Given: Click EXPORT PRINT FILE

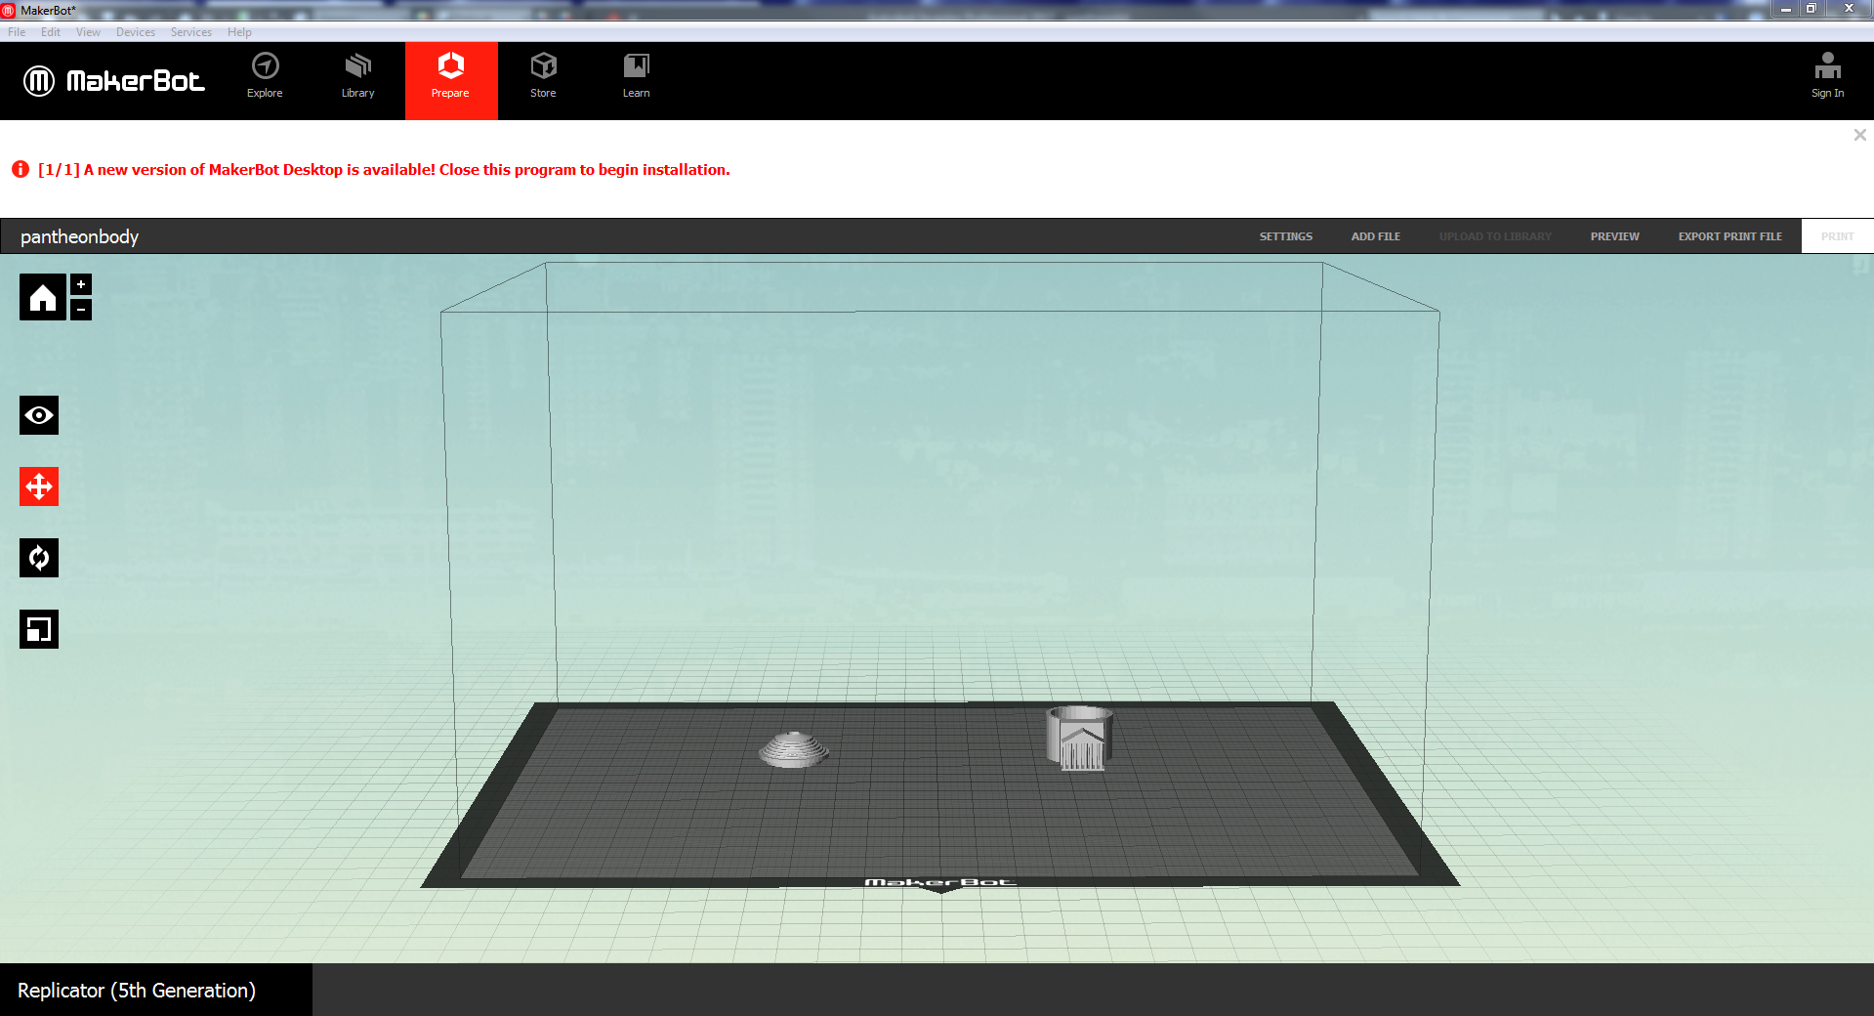Looking at the screenshot, I should (1729, 236).
